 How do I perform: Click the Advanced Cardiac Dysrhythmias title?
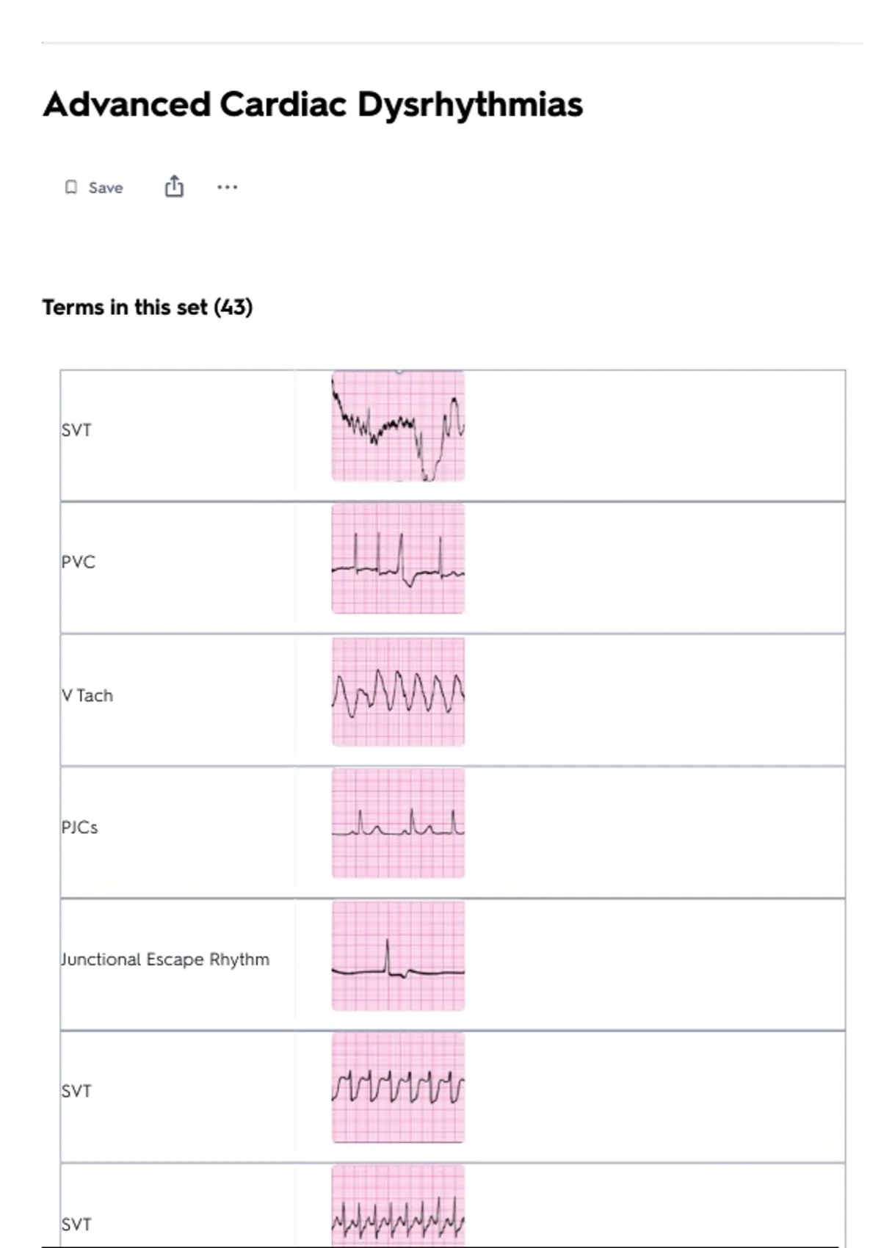pyautogui.click(x=313, y=104)
